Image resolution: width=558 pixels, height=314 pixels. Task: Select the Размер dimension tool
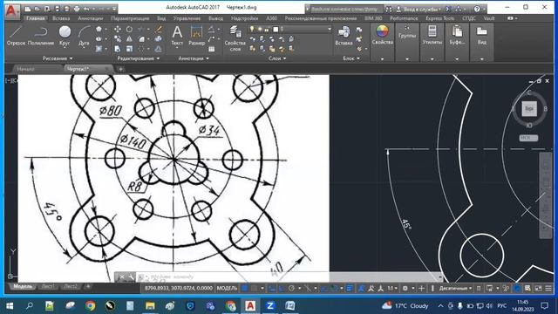[x=196, y=36]
